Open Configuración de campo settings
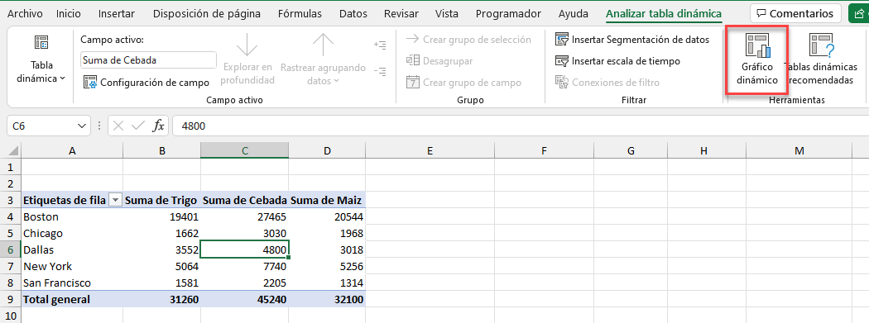Image resolution: width=869 pixels, height=323 pixels. pyautogui.click(x=146, y=83)
